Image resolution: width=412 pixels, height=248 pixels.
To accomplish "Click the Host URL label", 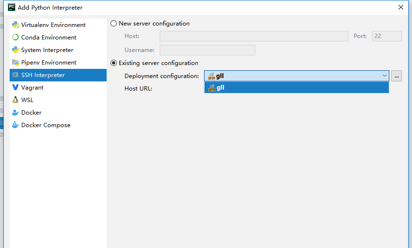I will point(138,89).
